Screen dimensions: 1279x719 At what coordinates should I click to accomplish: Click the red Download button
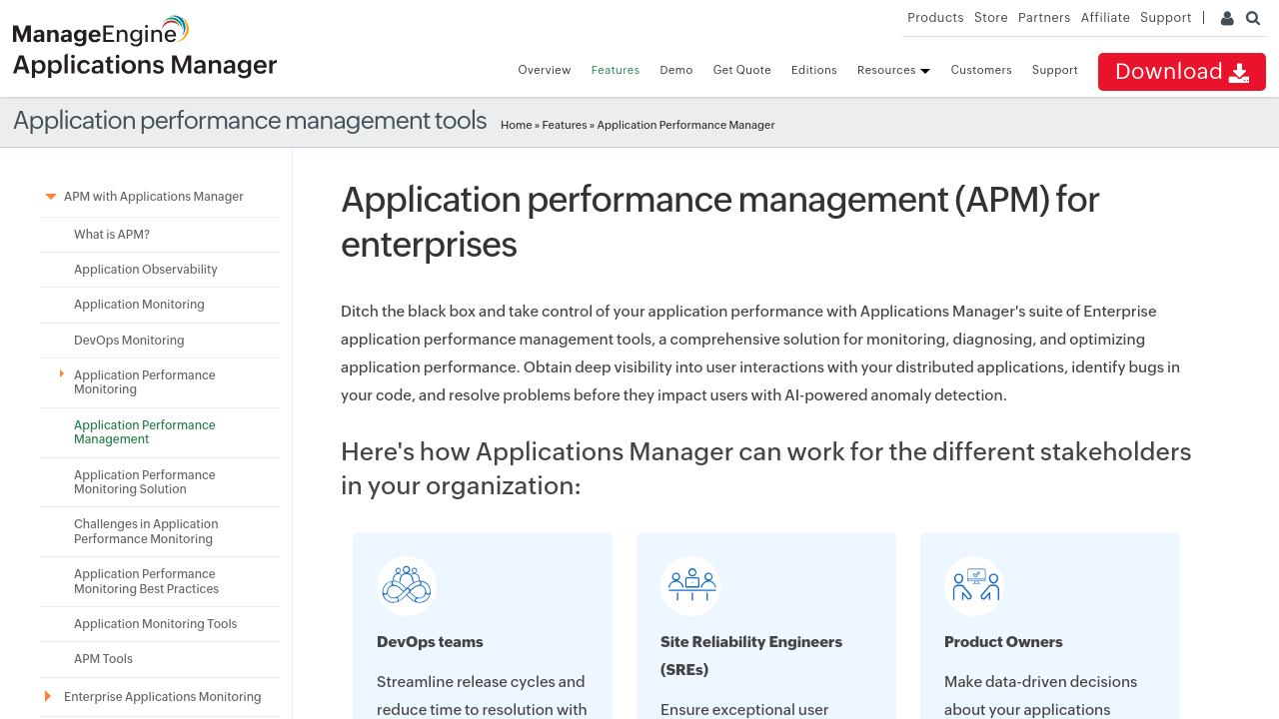coord(1181,72)
